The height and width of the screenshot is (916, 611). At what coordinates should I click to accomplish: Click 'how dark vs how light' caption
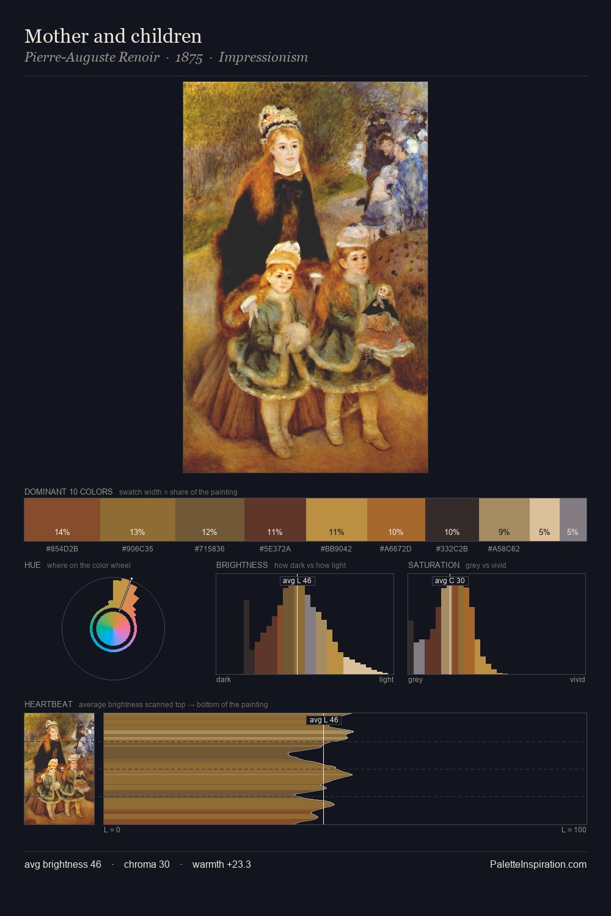point(310,565)
